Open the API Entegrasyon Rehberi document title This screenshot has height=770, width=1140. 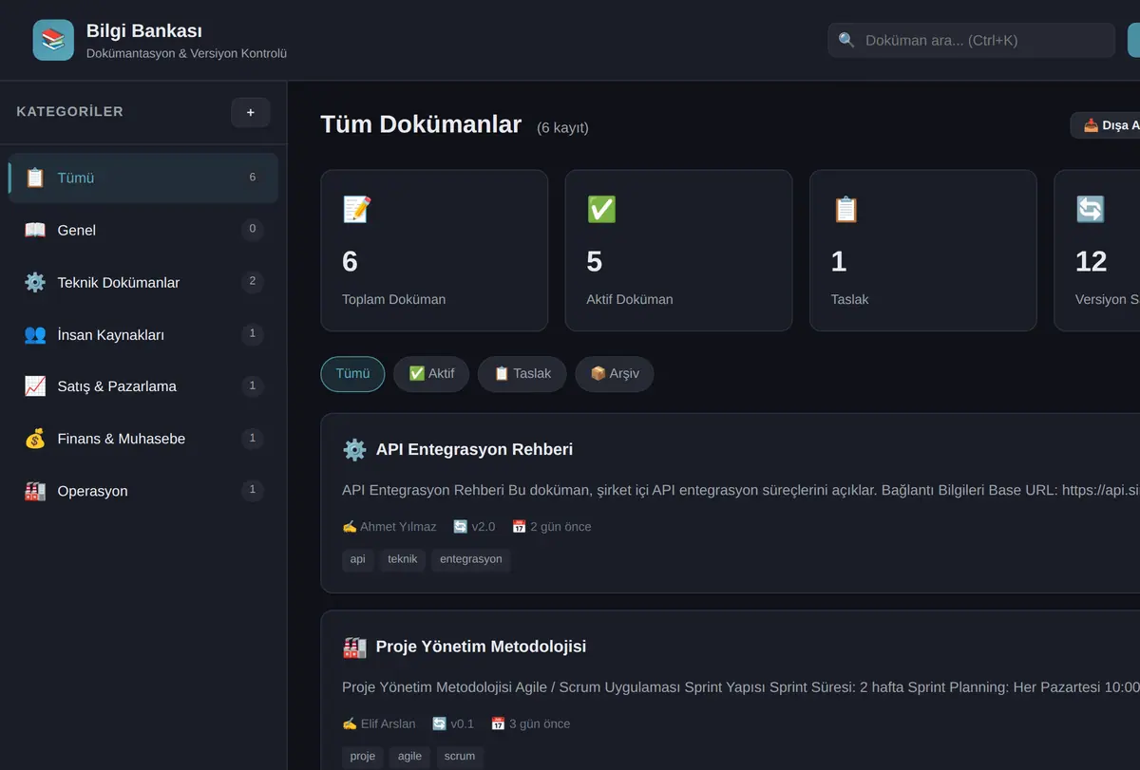pyautogui.click(x=474, y=449)
